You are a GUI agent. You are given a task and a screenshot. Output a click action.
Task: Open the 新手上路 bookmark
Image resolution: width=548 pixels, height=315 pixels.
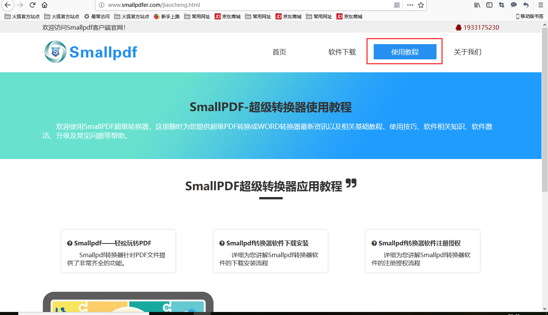click(167, 16)
